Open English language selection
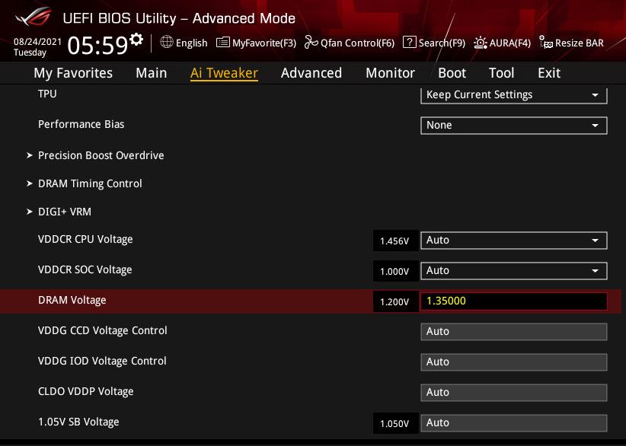Viewport: 626px width, 446px height. coord(192,43)
